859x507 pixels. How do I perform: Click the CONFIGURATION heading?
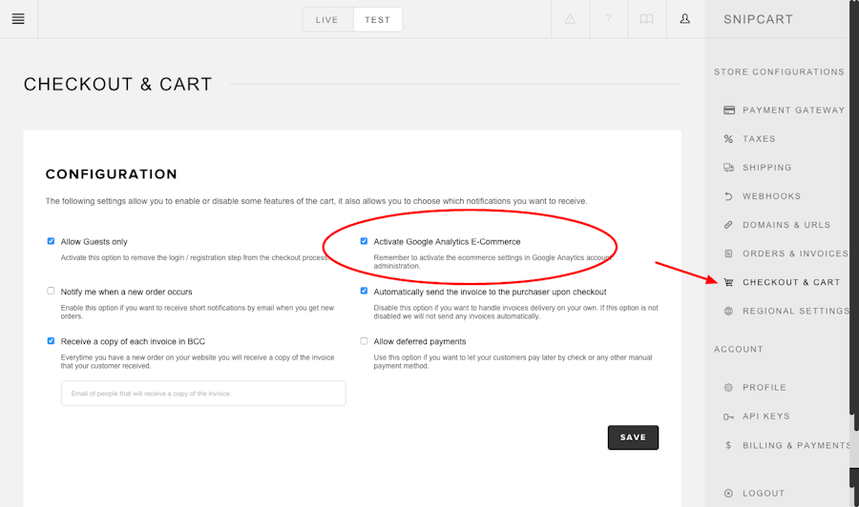(112, 174)
